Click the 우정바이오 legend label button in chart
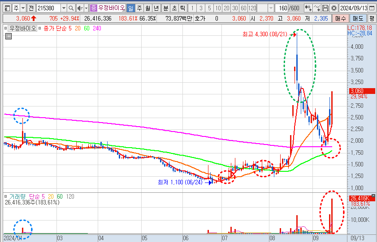Screen dimensions: 377x242 (x=22, y=28)
